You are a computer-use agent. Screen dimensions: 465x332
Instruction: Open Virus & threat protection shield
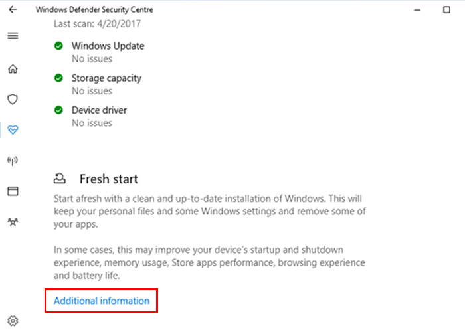(13, 100)
